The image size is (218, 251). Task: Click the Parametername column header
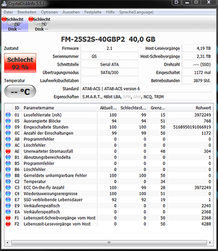(60, 108)
